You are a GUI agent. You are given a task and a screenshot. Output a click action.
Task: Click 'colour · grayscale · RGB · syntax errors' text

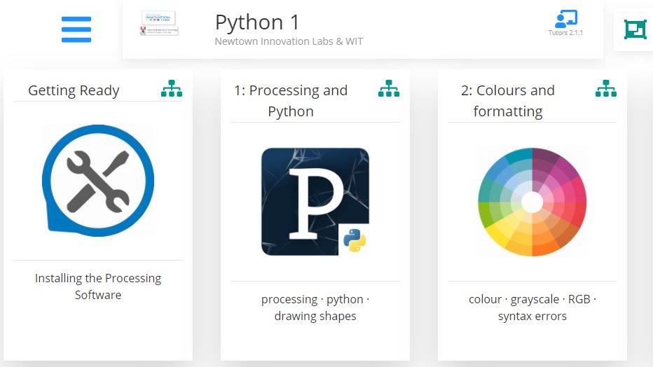(x=532, y=307)
